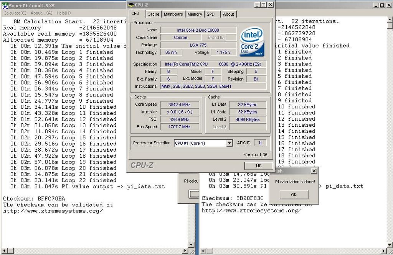Switch to the SPD tab in CPU-Z
Image resolution: width=393 pixels, height=255 pixels.
(211, 14)
